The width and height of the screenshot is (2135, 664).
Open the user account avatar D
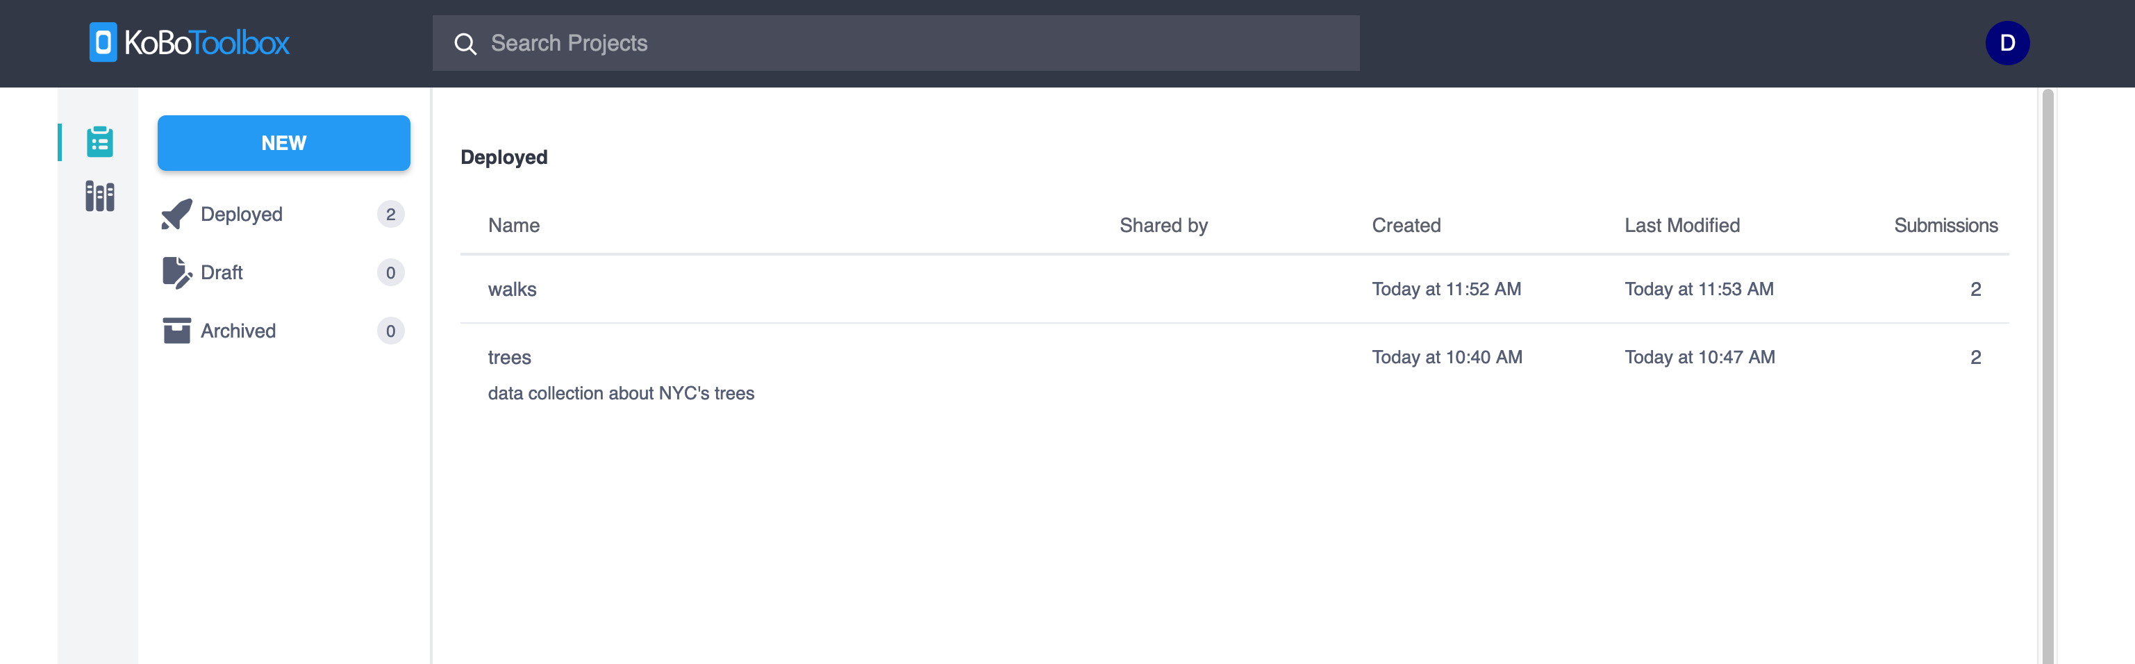(2007, 43)
